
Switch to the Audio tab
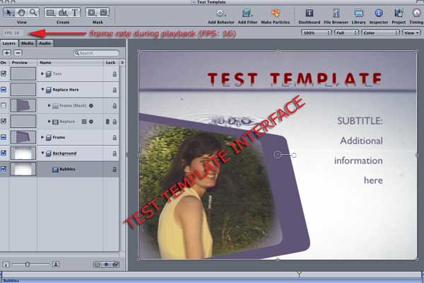(x=45, y=43)
